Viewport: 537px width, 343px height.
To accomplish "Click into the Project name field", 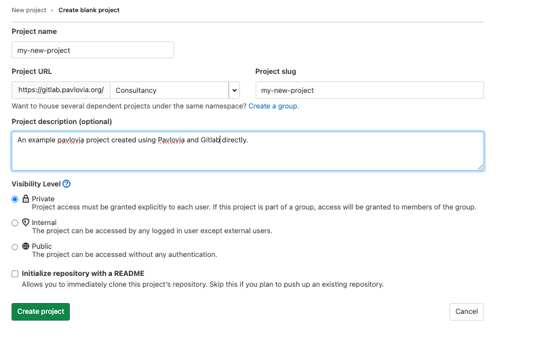I will pyautogui.click(x=93, y=50).
